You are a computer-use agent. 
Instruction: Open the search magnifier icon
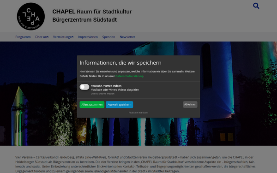pyautogui.click(x=256, y=6)
